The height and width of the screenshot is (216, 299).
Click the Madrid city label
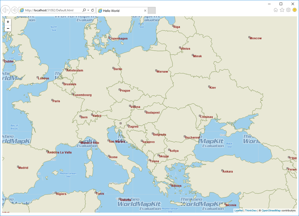coord(23,168)
